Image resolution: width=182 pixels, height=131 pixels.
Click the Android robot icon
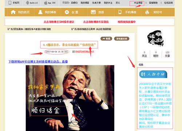coord(28,3)
